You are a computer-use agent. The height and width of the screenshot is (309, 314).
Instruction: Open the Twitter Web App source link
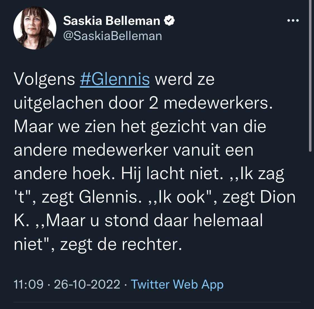point(177,284)
